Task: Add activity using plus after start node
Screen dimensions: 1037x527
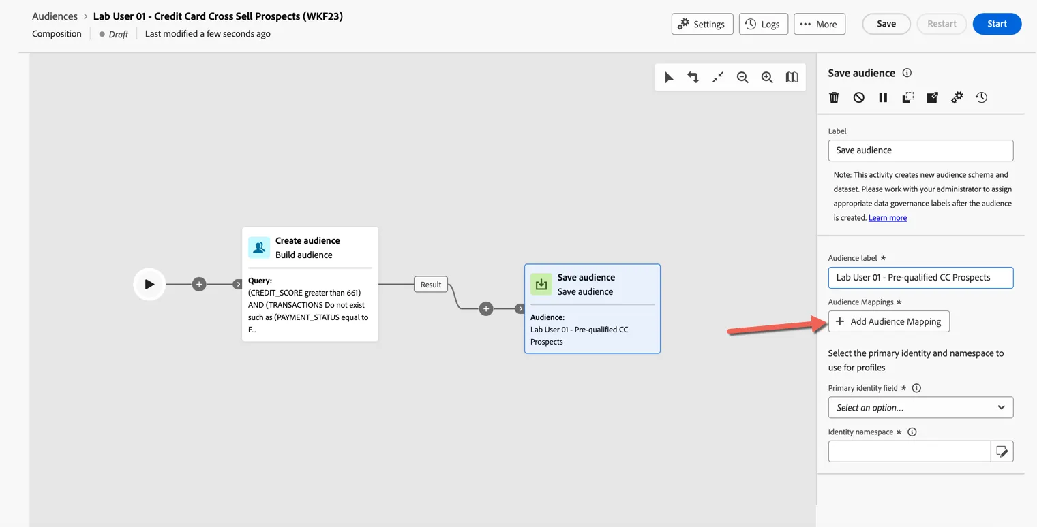Action: [x=199, y=284]
